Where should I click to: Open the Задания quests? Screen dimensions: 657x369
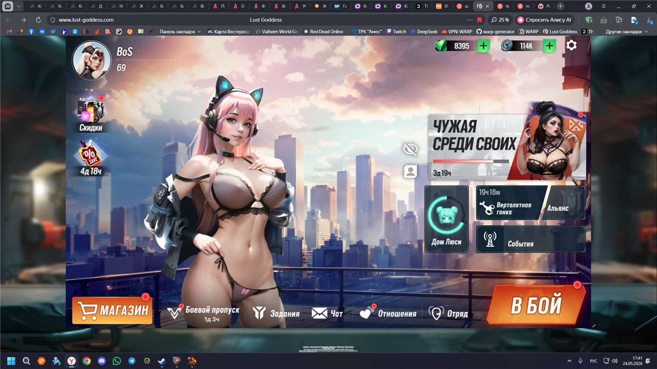coord(276,313)
